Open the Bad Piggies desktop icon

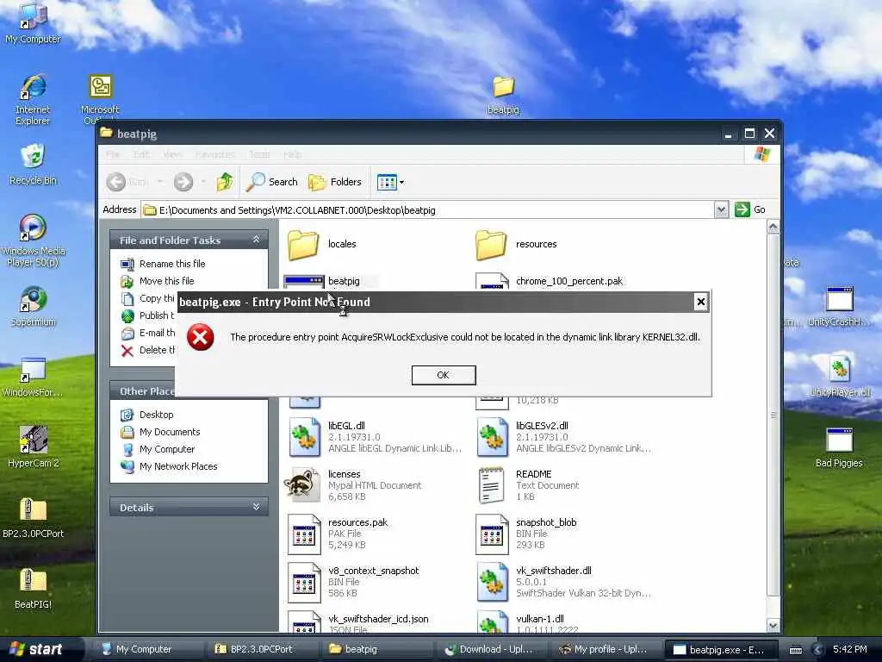(839, 447)
